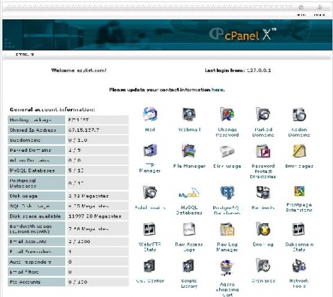
Task: Open the CGI Center icon
Action: (x=149, y=266)
